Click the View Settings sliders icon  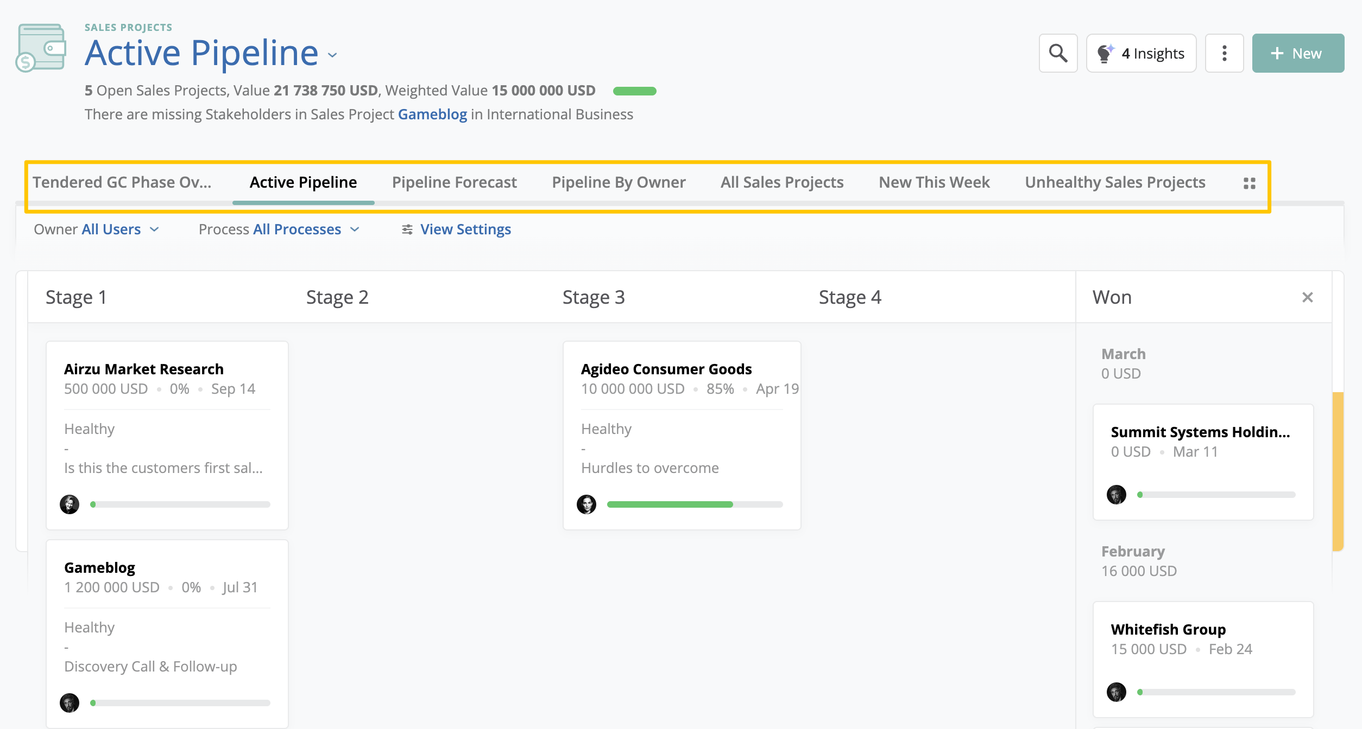(407, 229)
